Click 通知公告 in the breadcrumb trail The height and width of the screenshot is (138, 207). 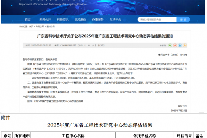point(50,26)
